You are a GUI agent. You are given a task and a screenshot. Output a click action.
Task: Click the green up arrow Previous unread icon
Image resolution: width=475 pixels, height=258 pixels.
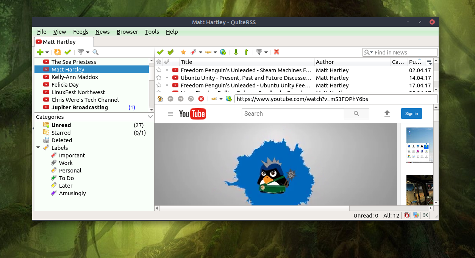coord(246,52)
